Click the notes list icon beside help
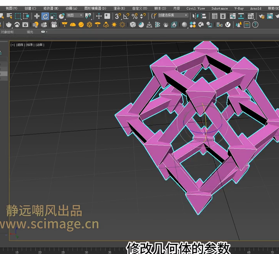Image resolution: width=279 pixels, height=254 pixels. pyautogui.click(x=247, y=24)
